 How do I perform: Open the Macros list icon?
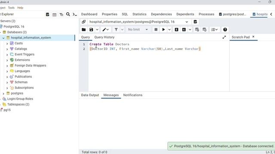[x=214, y=30]
